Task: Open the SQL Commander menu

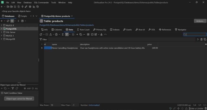Action: point(41,2)
